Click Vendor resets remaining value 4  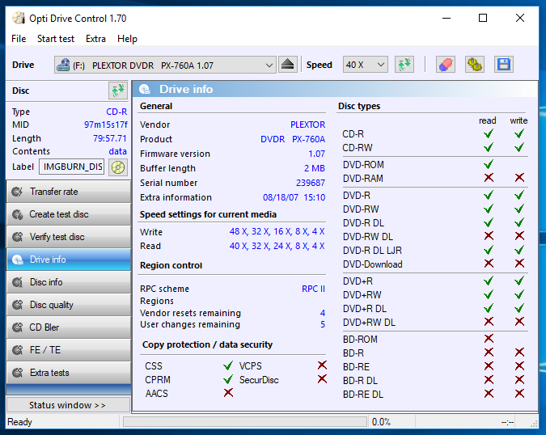[x=323, y=313]
